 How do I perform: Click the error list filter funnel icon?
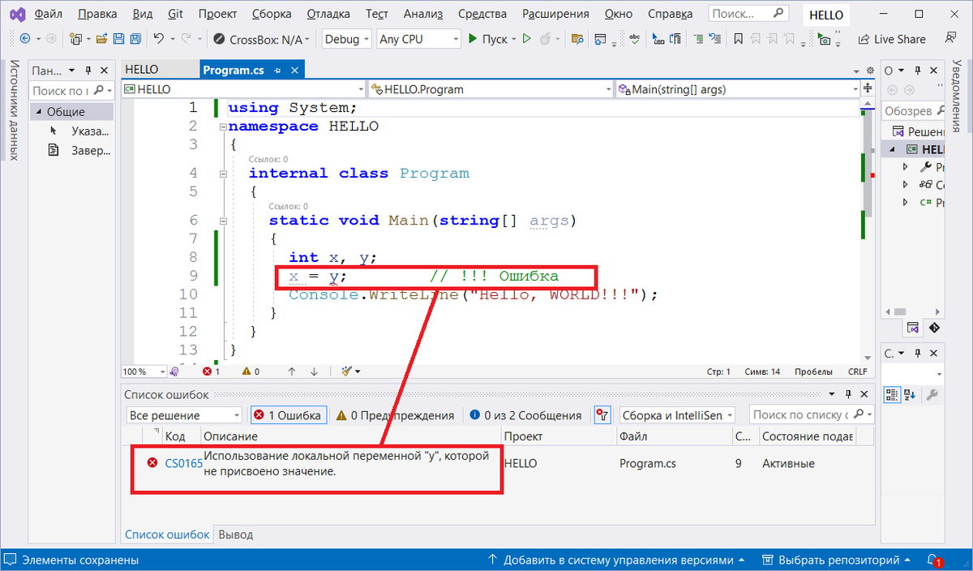[602, 414]
